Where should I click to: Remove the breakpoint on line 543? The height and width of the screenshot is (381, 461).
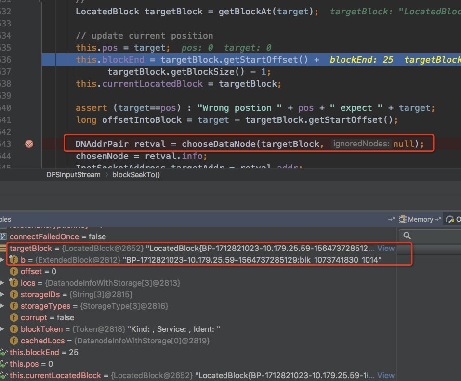tap(29, 144)
